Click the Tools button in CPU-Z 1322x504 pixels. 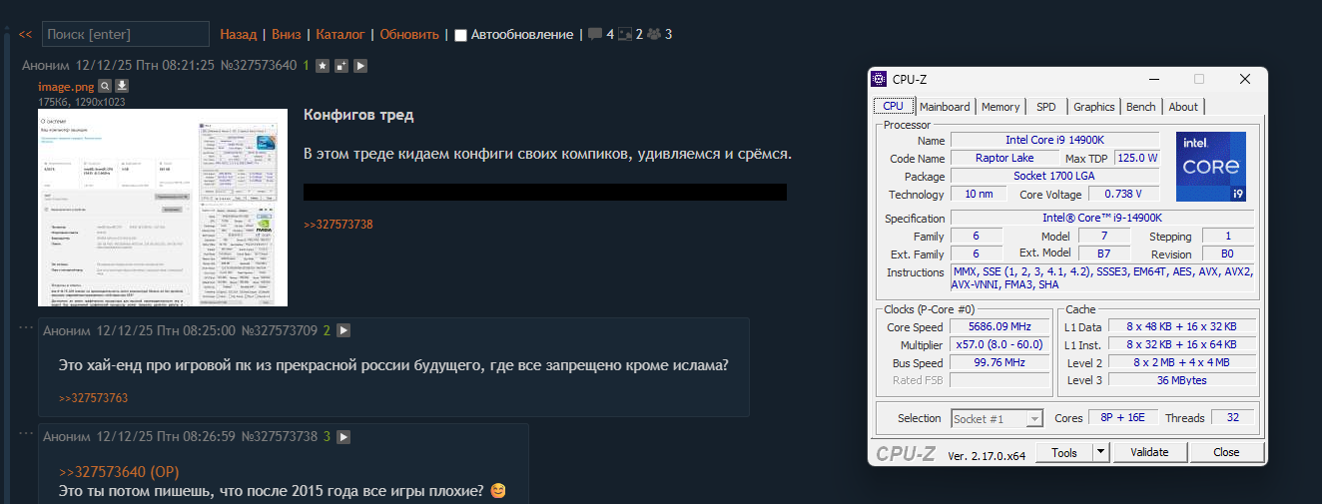tap(1064, 452)
